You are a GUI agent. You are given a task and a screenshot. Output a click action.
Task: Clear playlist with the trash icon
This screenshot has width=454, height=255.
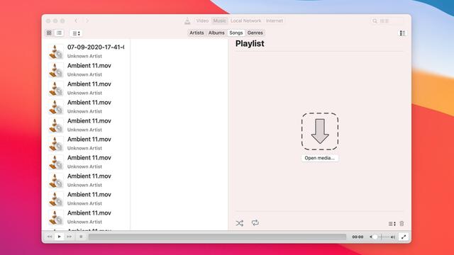(x=402, y=224)
